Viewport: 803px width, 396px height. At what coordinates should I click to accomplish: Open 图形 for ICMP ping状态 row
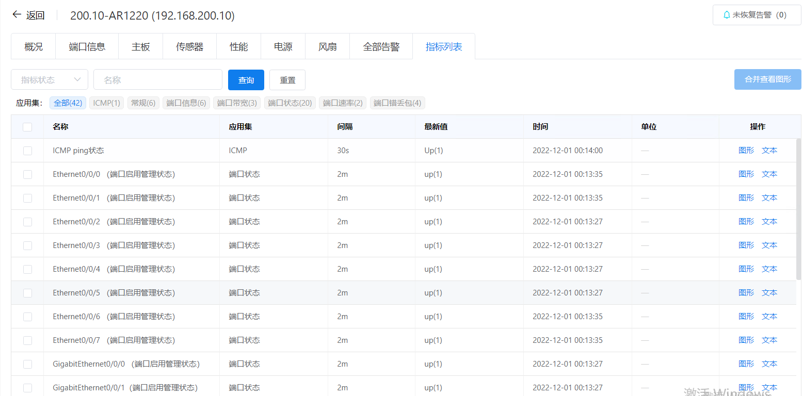point(746,151)
